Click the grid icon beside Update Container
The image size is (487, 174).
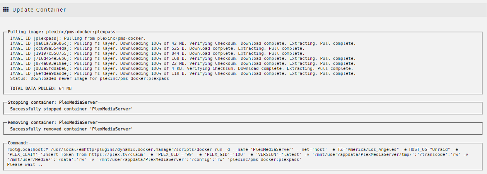[x=6, y=10]
